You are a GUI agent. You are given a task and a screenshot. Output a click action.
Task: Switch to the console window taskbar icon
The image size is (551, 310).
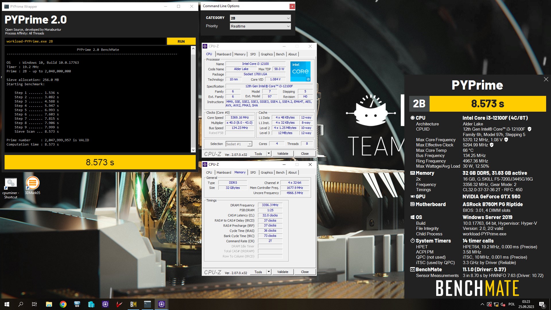click(x=148, y=304)
